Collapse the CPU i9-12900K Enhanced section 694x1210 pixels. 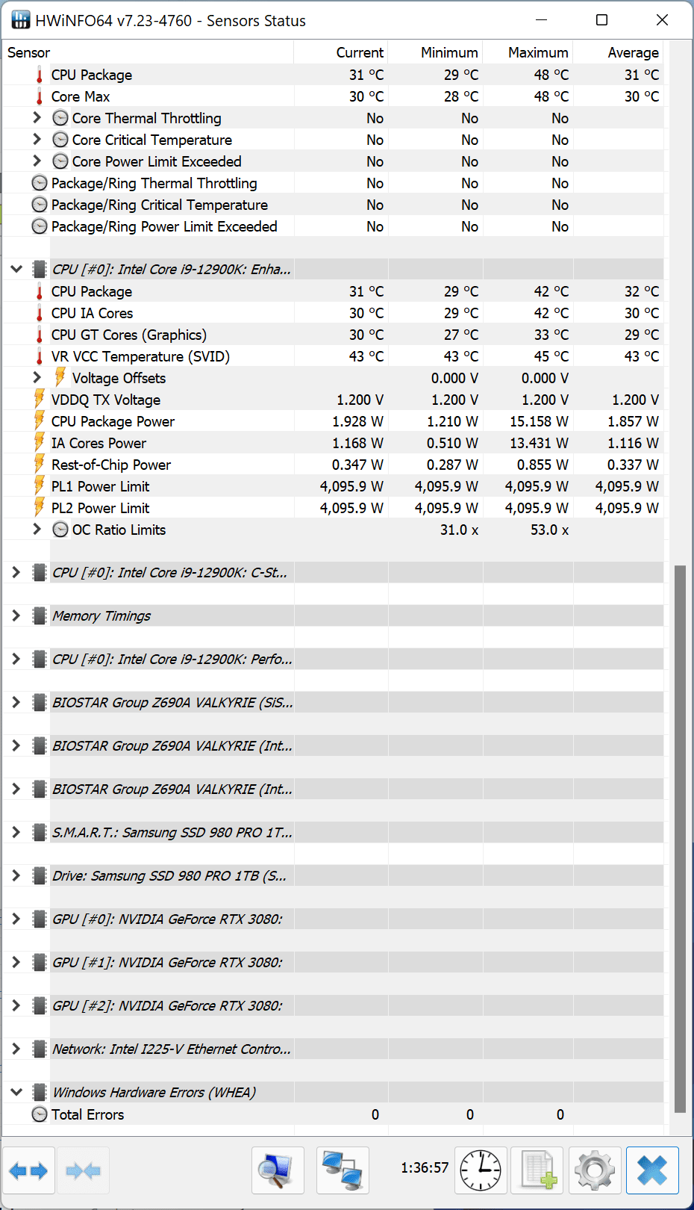point(16,270)
